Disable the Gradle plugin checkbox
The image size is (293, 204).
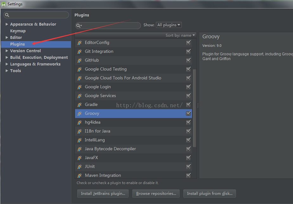(188, 104)
